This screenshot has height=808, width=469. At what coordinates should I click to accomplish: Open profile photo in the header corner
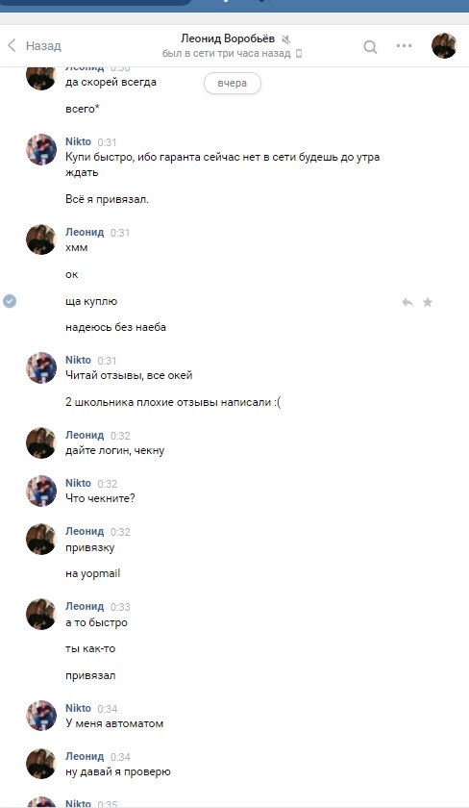pyautogui.click(x=444, y=46)
